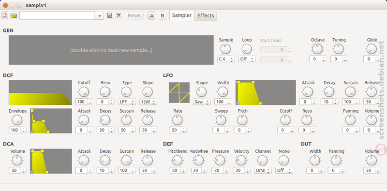Screen dimensions: 387x191
Task: Click the DCF Slope knob
Action: coord(148,92)
